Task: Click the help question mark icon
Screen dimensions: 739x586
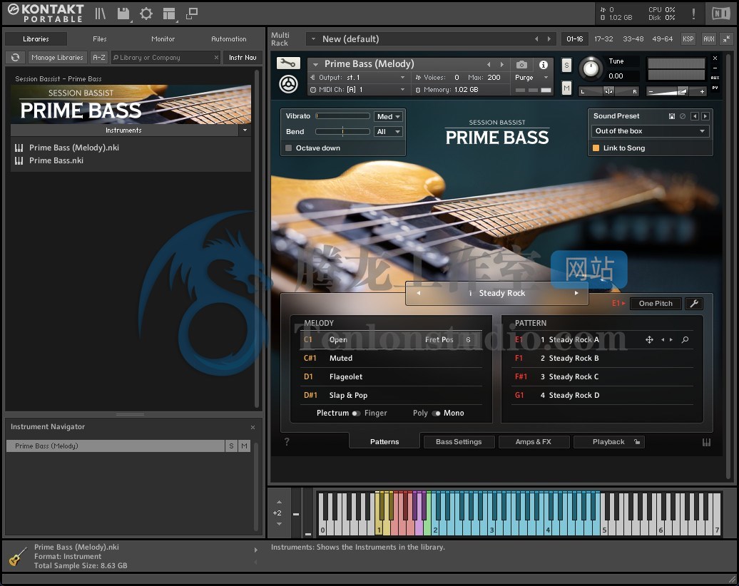Action: coord(287,441)
